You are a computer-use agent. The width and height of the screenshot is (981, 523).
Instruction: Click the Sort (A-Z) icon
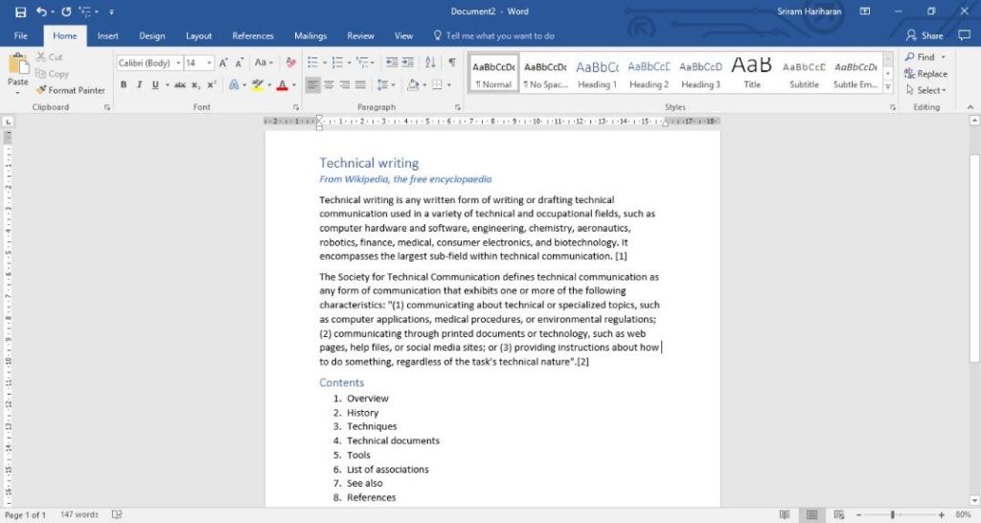coord(428,63)
